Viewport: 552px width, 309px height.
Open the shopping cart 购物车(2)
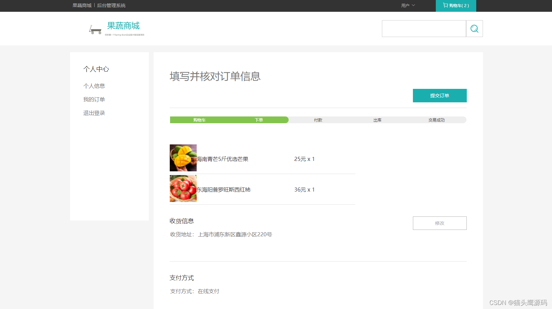click(456, 6)
